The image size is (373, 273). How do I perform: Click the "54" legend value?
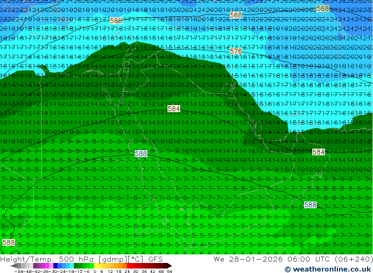click(169, 272)
